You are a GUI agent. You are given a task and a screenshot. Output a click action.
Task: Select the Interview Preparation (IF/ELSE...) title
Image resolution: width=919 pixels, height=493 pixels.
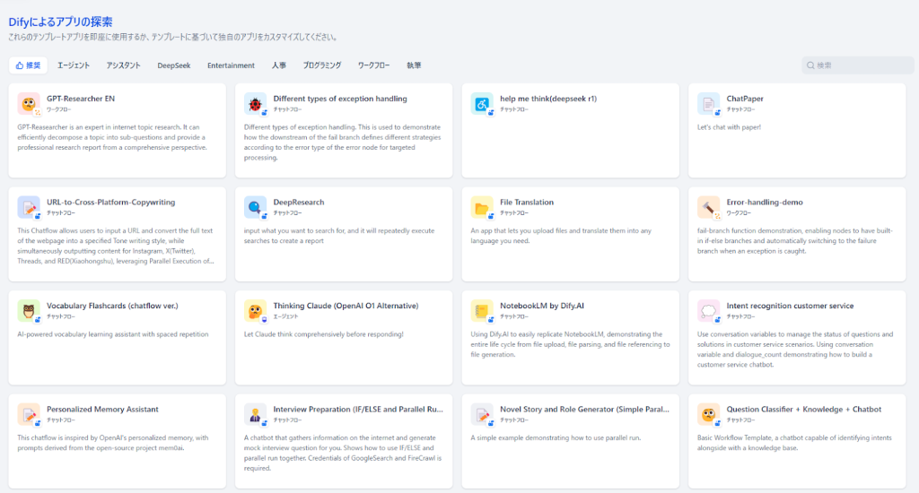[x=358, y=410]
